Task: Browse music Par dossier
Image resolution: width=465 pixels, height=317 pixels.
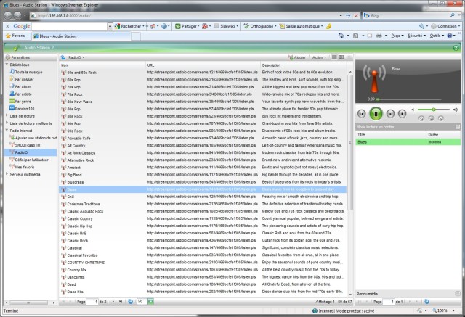Action: click(x=22, y=79)
